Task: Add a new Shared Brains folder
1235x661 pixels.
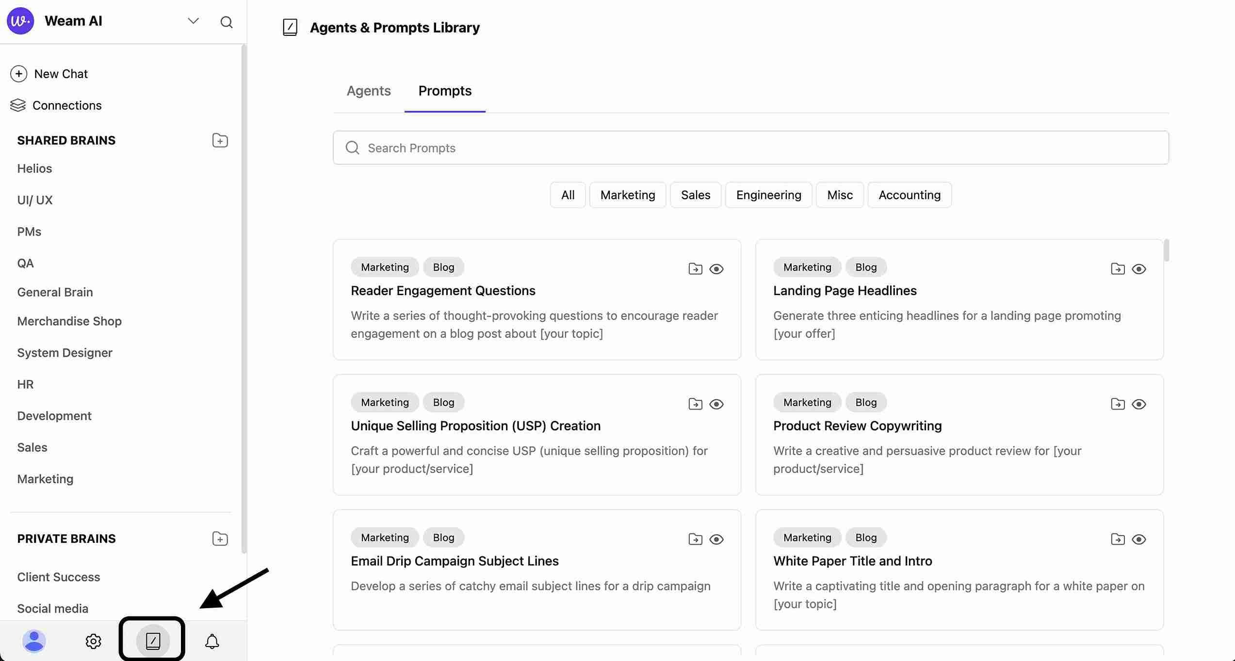Action: (x=220, y=141)
